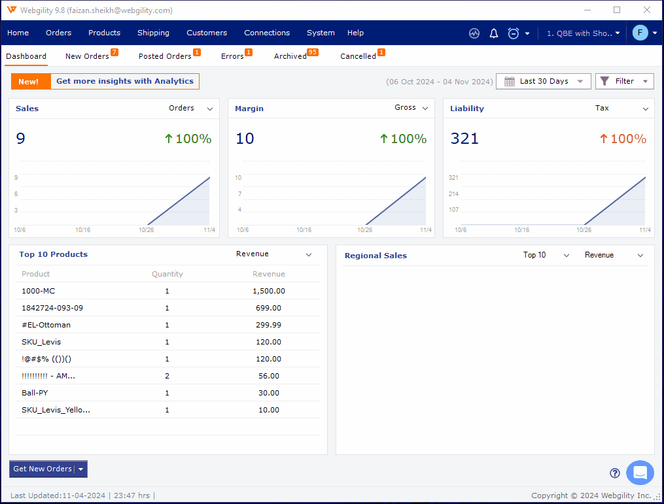Open the chat support bubble icon
Image resolution: width=664 pixels, height=504 pixels.
(640, 473)
